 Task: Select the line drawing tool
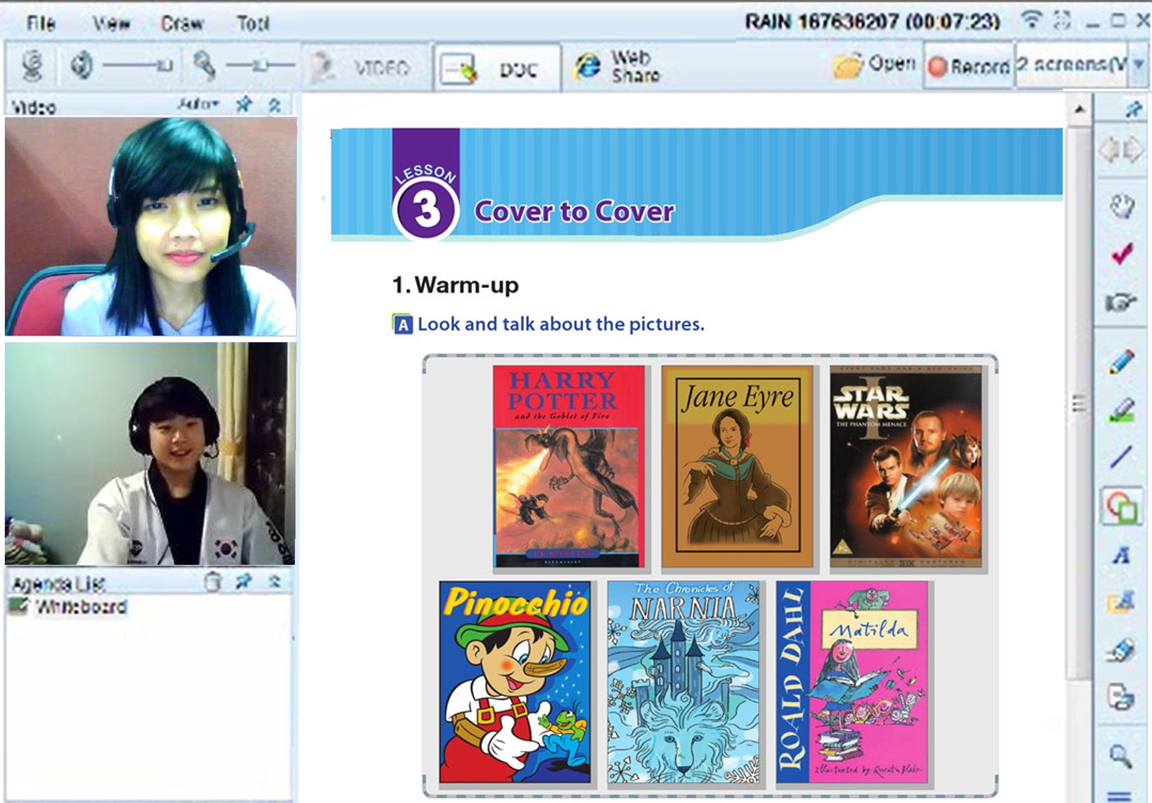click(1121, 457)
